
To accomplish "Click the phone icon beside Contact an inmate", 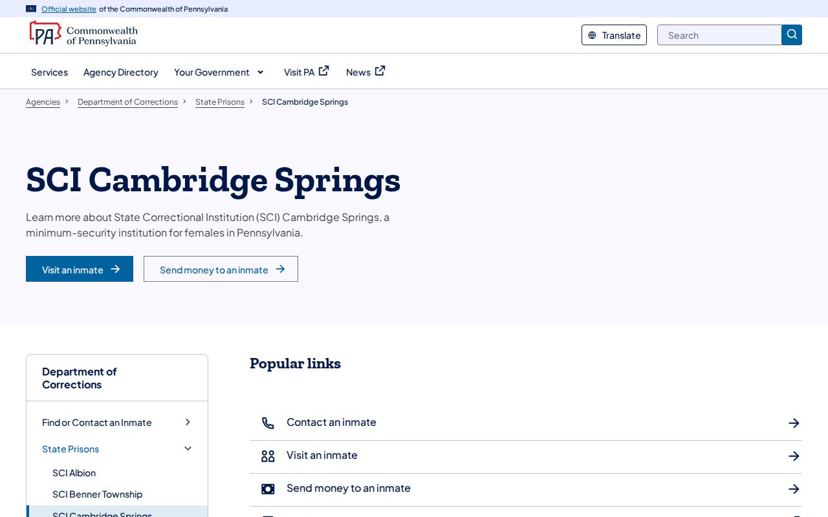I will point(268,423).
